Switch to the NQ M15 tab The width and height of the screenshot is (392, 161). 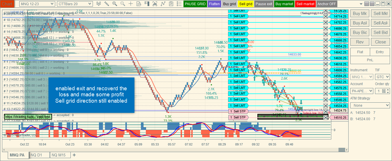pos(58,155)
